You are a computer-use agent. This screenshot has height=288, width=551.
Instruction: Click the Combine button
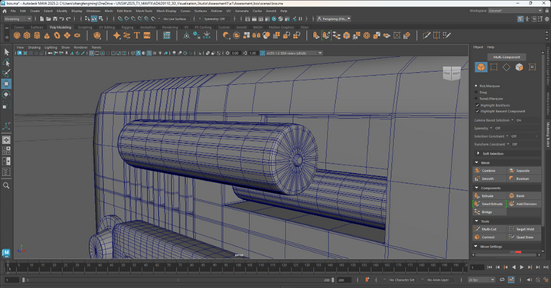490,171
